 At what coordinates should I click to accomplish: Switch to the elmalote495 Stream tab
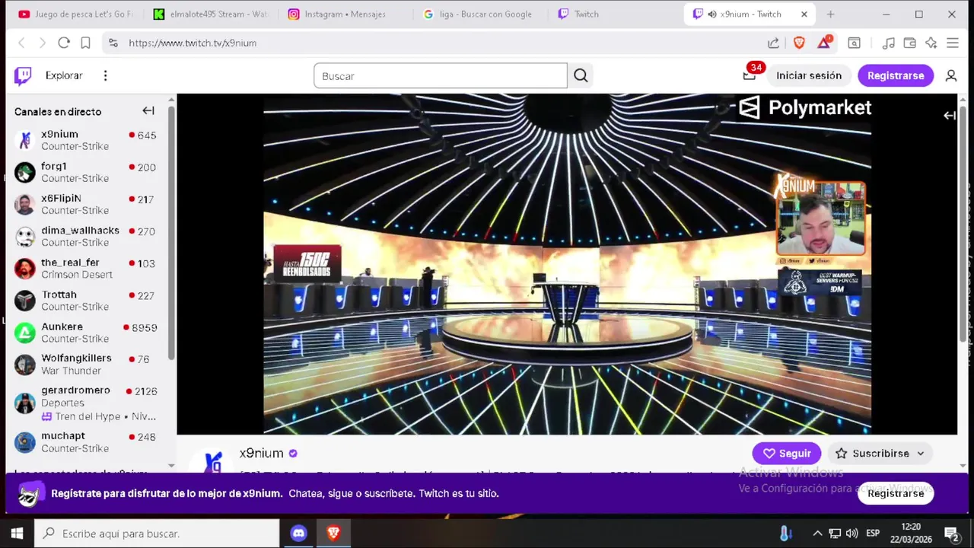point(210,14)
